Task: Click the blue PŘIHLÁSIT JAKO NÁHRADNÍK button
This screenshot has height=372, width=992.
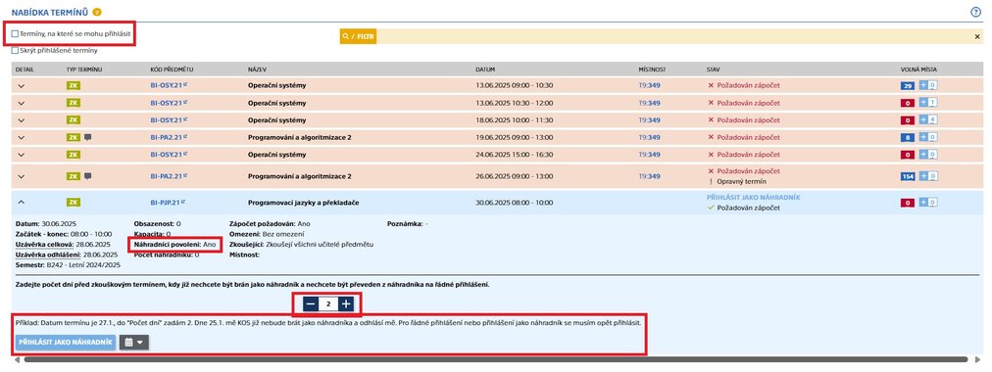Action: pos(66,343)
